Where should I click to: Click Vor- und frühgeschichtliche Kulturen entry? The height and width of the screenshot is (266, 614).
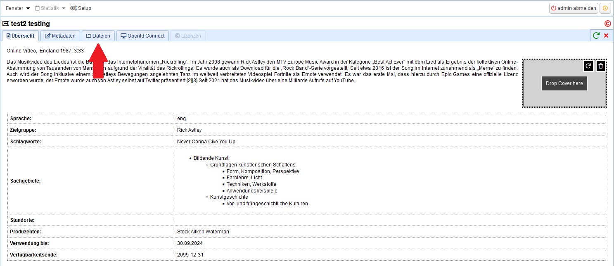point(267,204)
